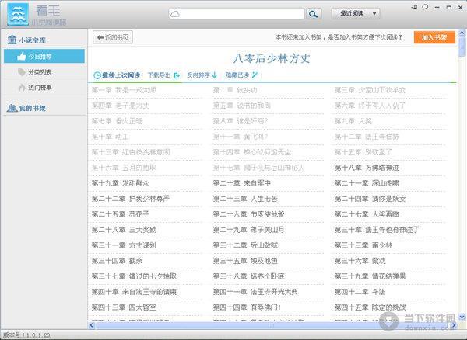Image resolution: width=467 pixels, height=340 pixels.
Task: Click the 今日推荐 thumbs-up icon
Action: click(x=19, y=56)
